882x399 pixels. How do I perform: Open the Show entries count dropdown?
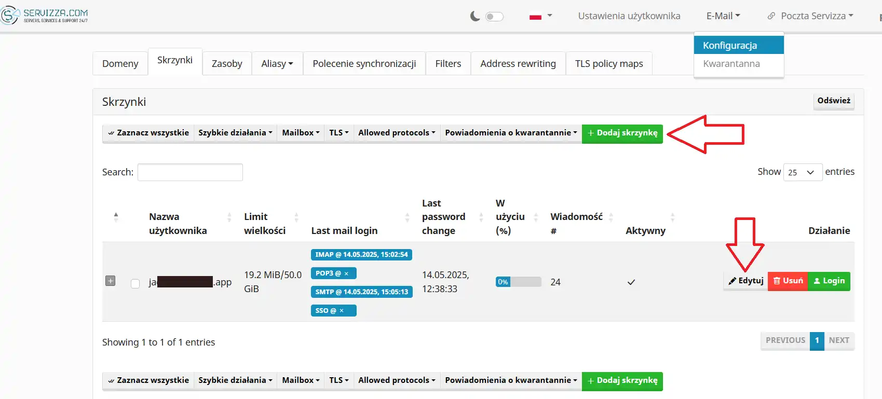tap(802, 172)
